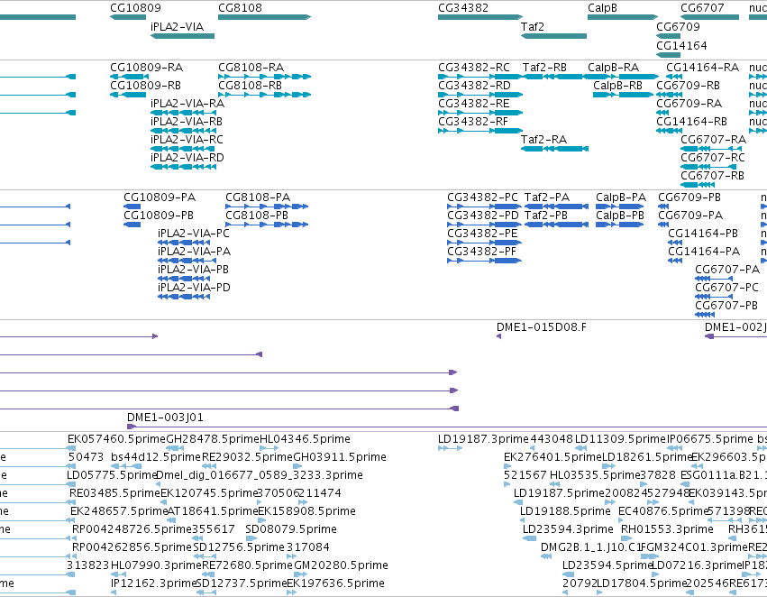Select transcript CG10809-RB
This screenshot has height=597, width=767.
click(128, 95)
